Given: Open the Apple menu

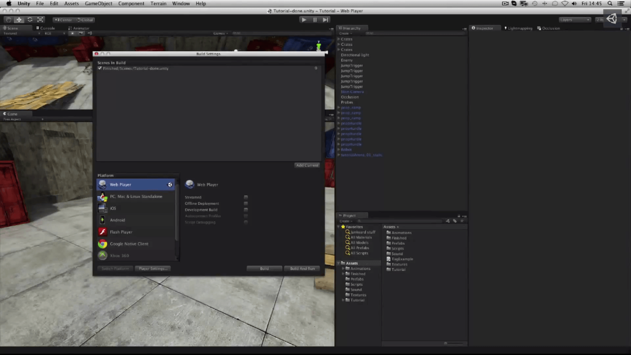Looking at the screenshot, I should (9, 4).
